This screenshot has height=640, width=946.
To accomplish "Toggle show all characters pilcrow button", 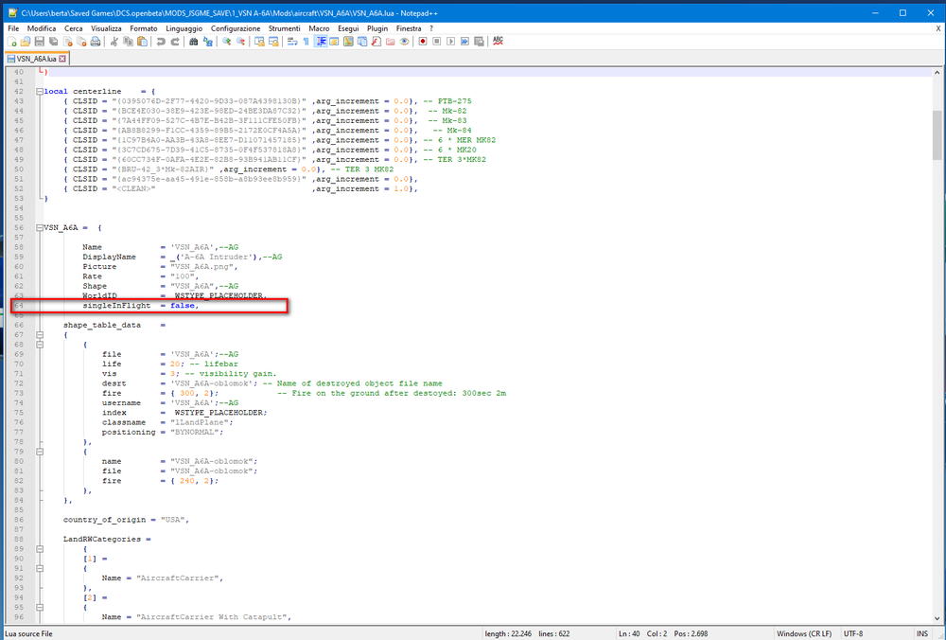I will pyautogui.click(x=306, y=42).
